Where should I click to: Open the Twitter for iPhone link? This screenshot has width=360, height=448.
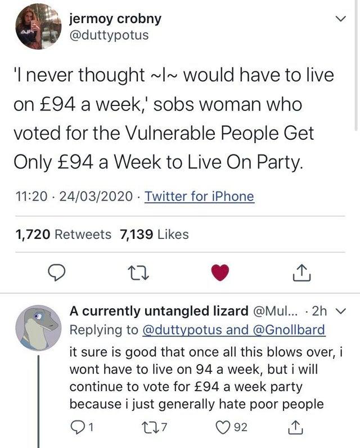(199, 196)
